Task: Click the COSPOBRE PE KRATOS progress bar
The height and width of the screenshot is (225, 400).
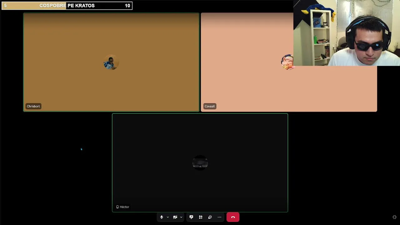Action: pos(67,6)
